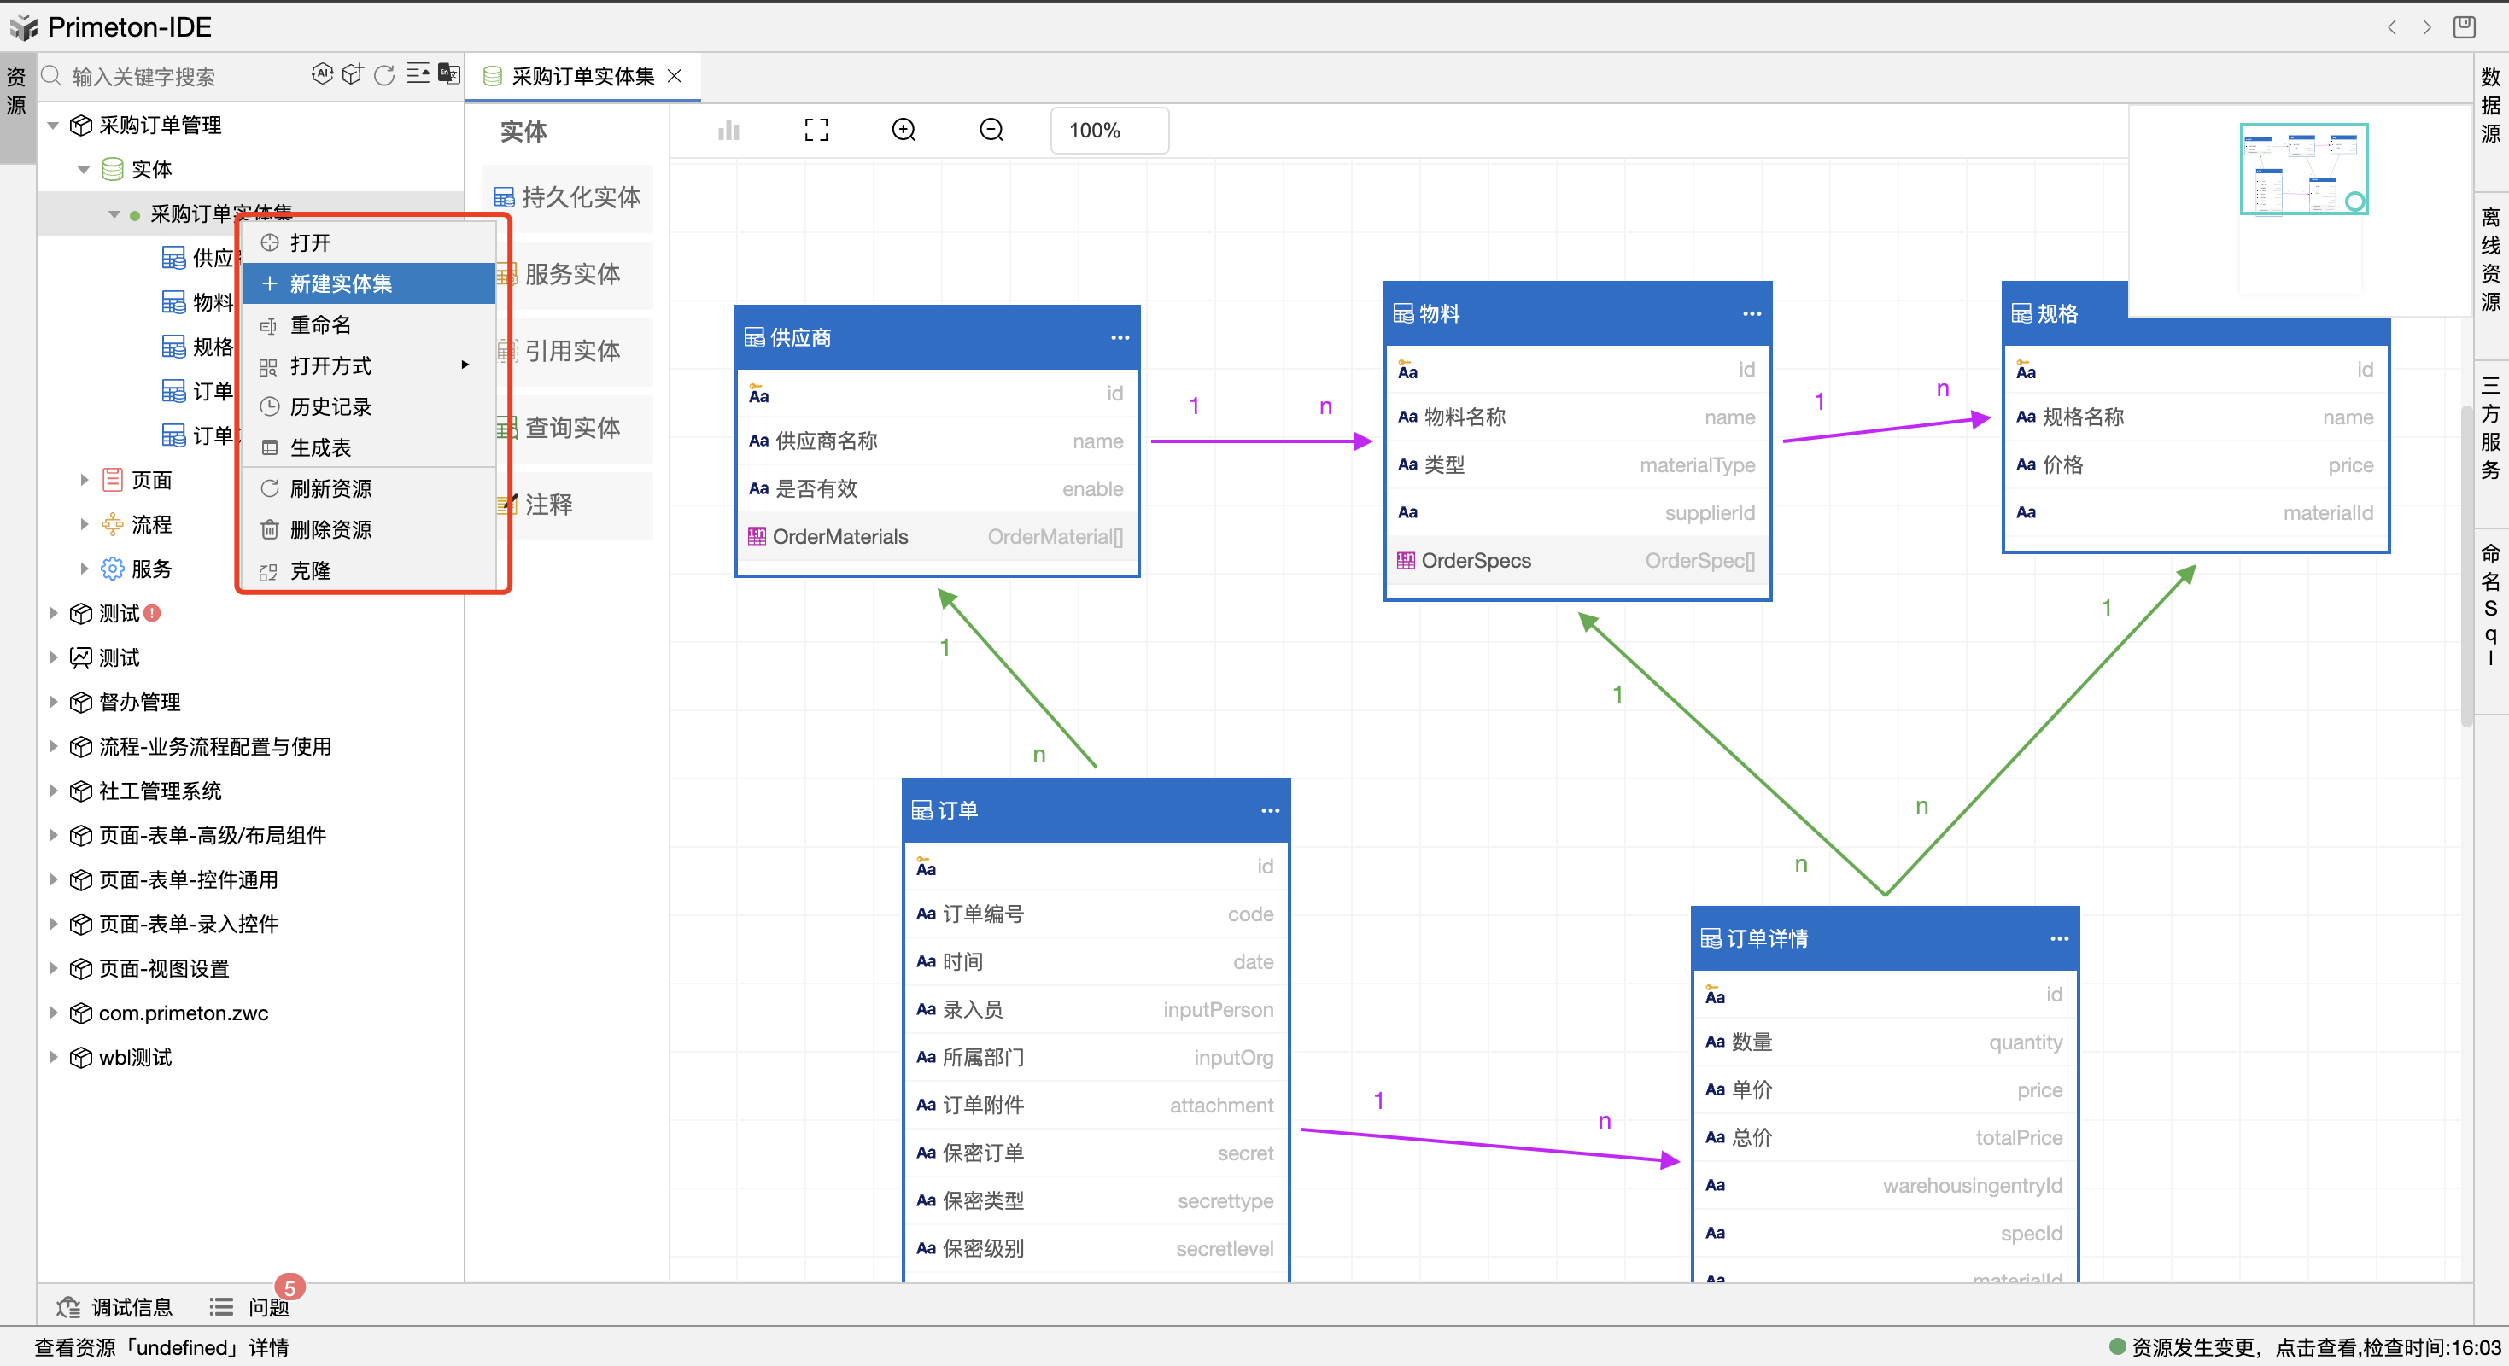
Task: Refresh the resource tree with the refresh icon
Action: coord(385,75)
